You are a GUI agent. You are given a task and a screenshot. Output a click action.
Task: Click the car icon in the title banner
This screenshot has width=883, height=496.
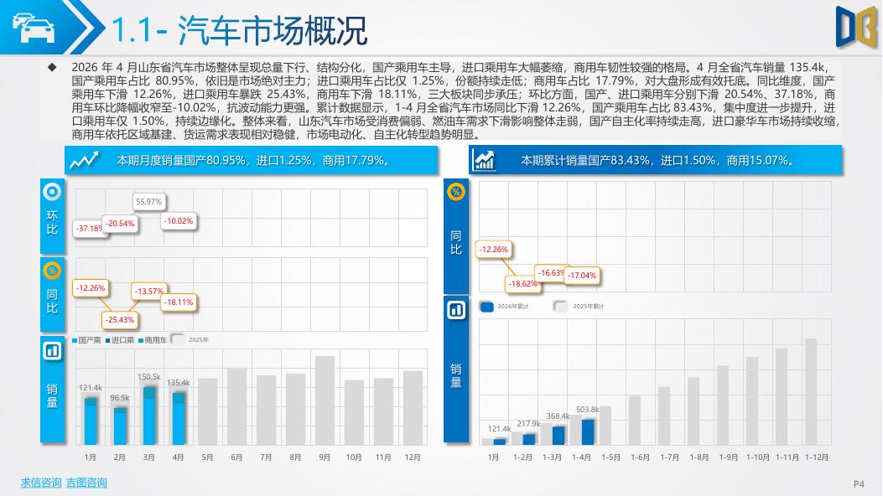coord(34,28)
